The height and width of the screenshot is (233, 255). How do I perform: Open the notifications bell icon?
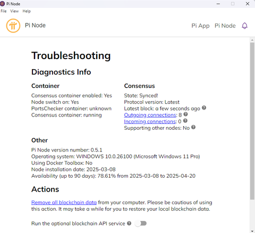tap(244, 26)
